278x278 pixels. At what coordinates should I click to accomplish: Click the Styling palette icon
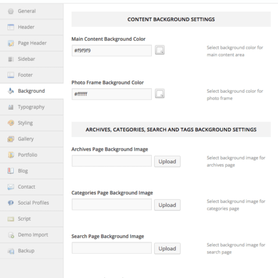[x=11, y=123]
